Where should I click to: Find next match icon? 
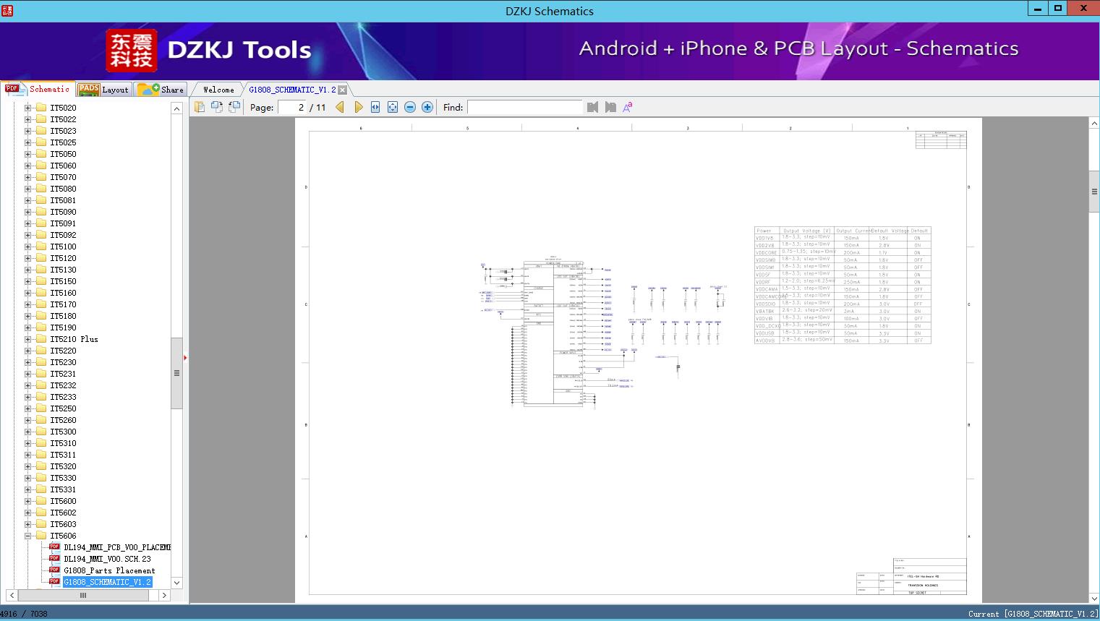pos(610,107)
